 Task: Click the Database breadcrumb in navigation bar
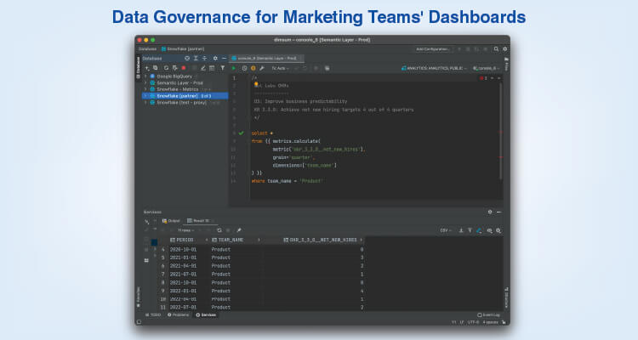[x=147, y=49]
